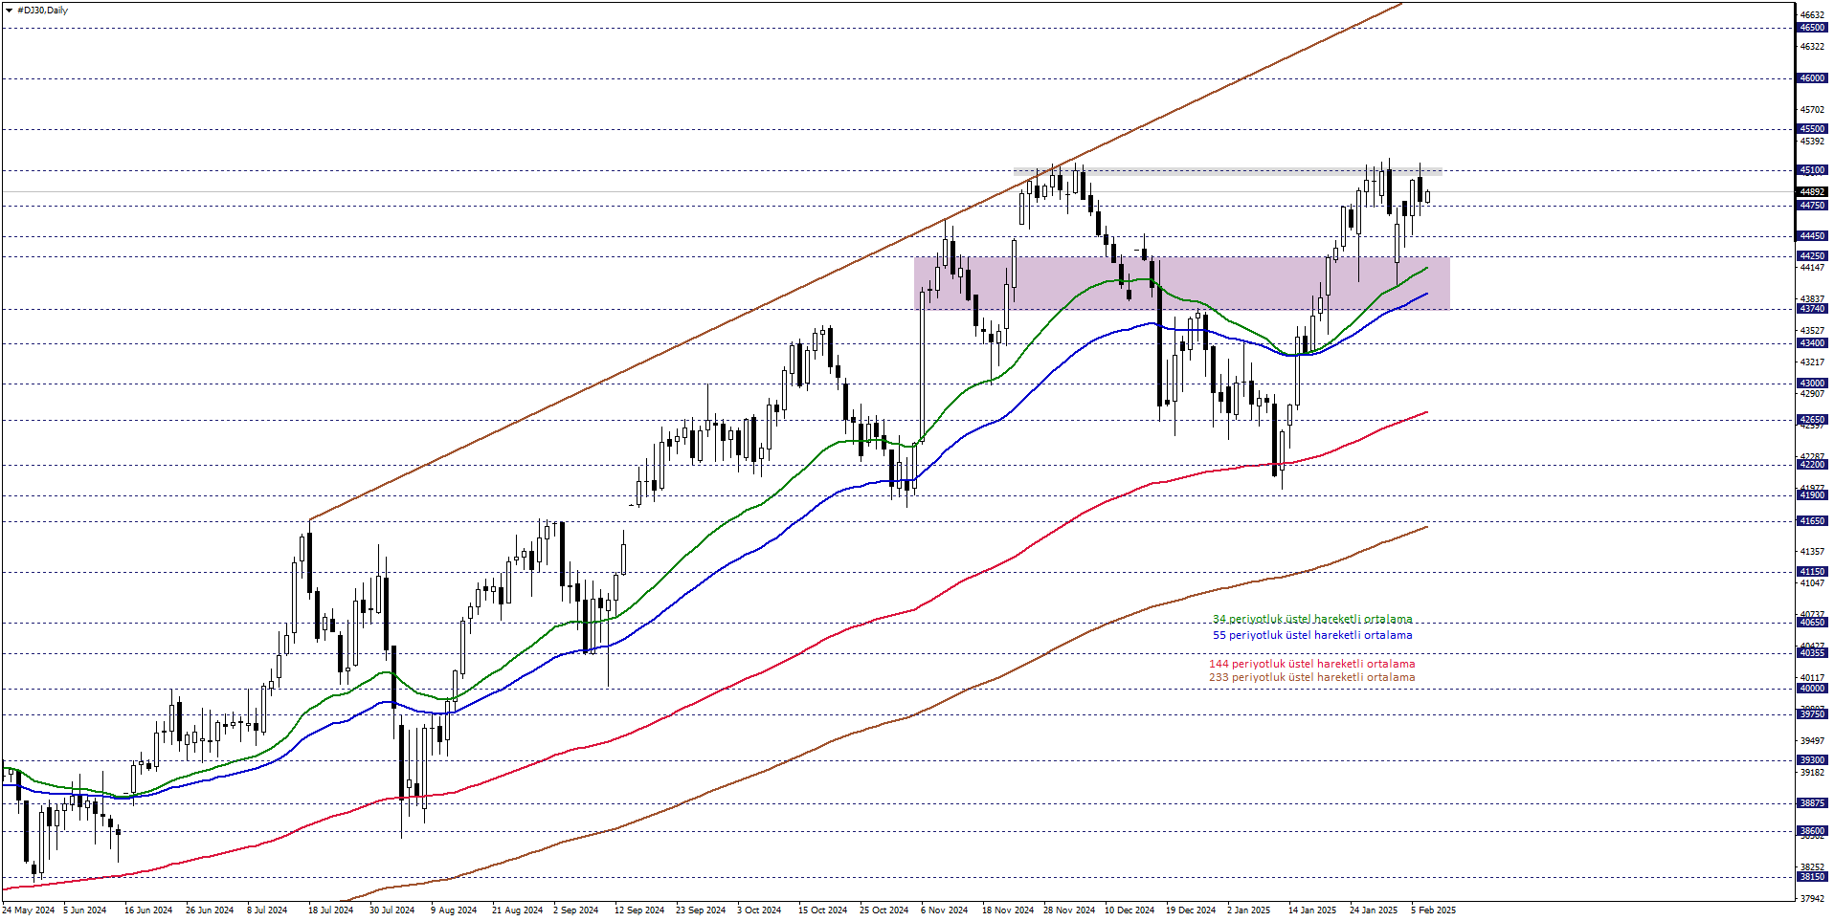The image size is (1834, 921).
Task: Click the 44250 price level label
Action: 1812,256
